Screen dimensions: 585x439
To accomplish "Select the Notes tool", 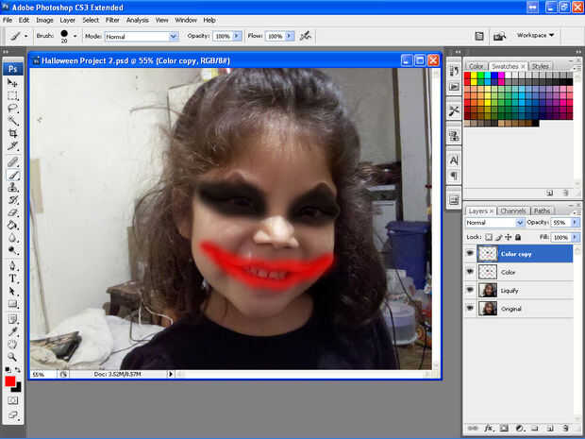I will (12, 319).
